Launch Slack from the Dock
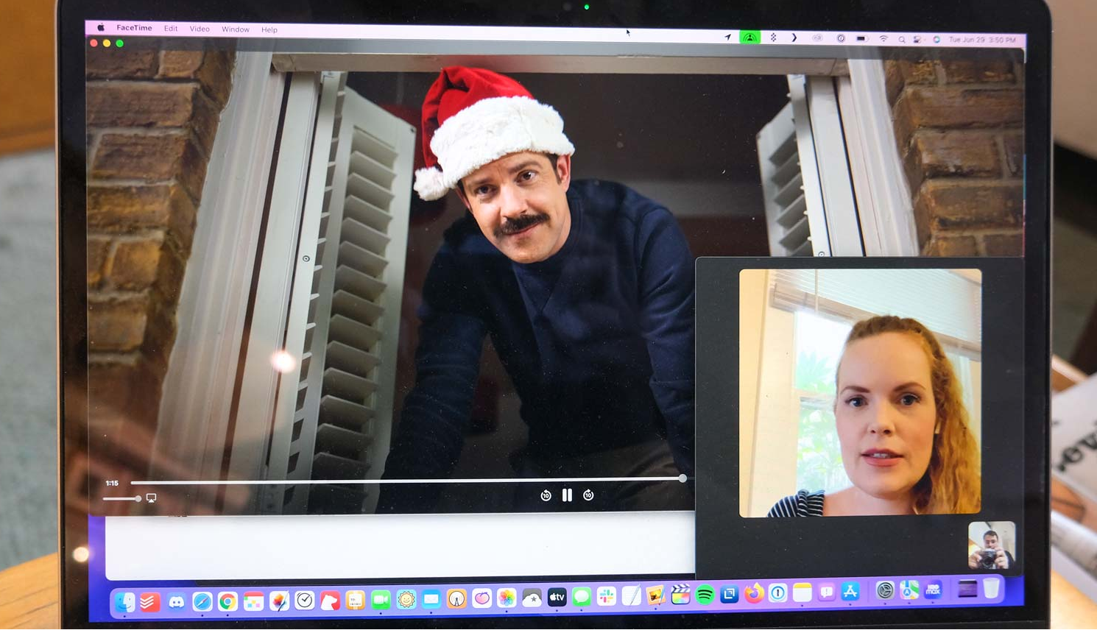1097x630 pixels. click(x=607, y=597)
